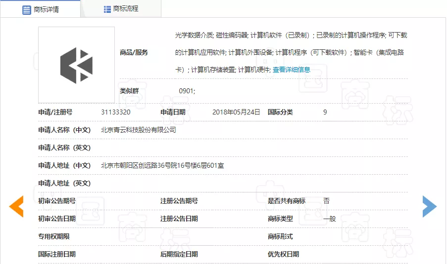Click the 申请人地址（中文） label
This screenshot has width=447, height=264.
click(x=64, y=165)
